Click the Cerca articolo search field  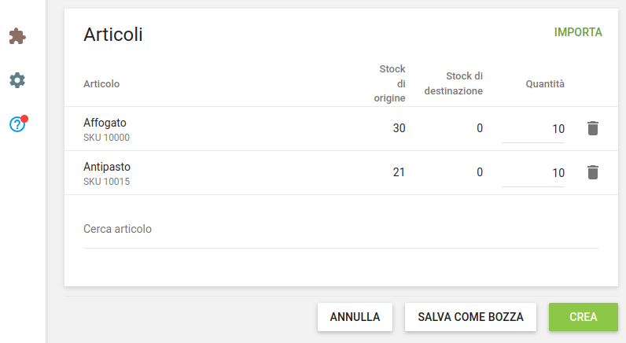coord(341,230)
